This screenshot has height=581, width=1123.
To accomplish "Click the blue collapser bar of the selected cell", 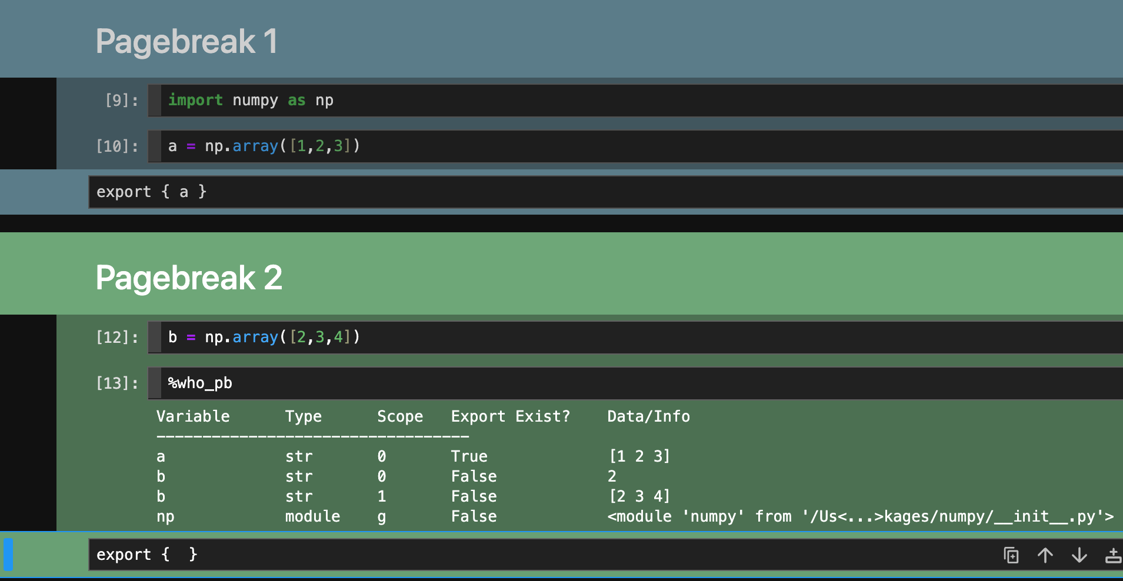I will click(8, 555).
